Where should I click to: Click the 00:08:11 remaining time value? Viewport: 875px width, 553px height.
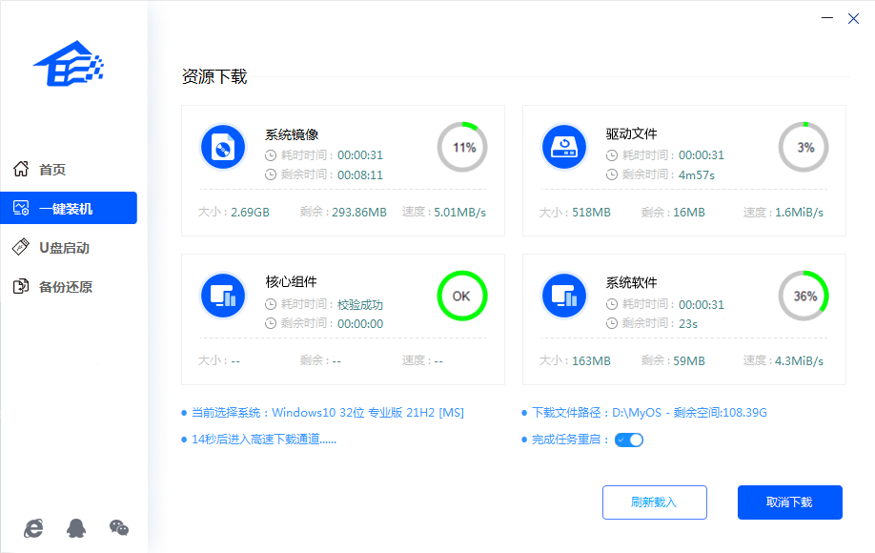point(360,175)
